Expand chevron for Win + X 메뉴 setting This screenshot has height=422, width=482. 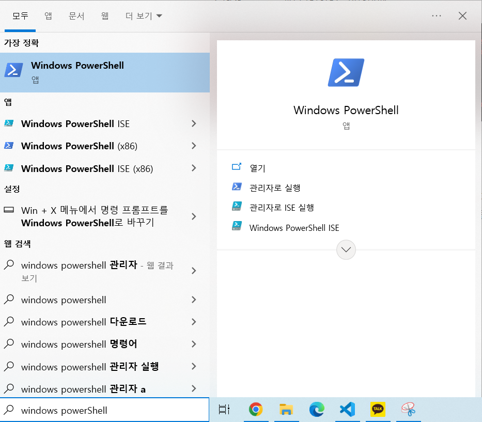[x=194, y=216]
